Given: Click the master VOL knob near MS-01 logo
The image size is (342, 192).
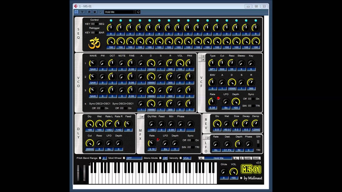Looking at the screenshot, I should [234, 172].
